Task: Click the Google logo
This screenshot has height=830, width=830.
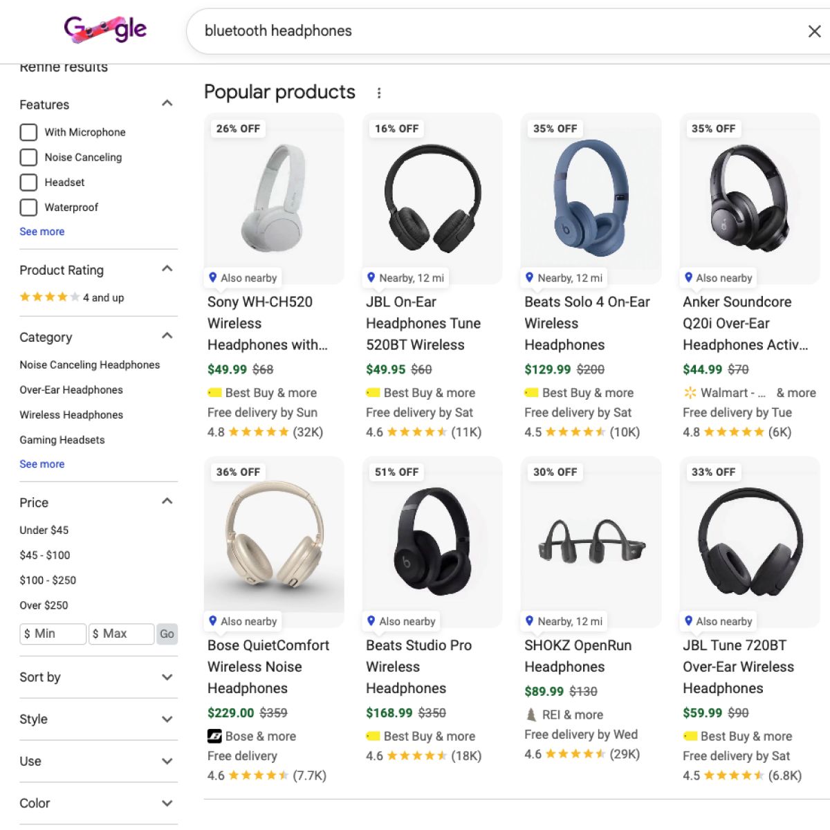Action: pos(105,29)
